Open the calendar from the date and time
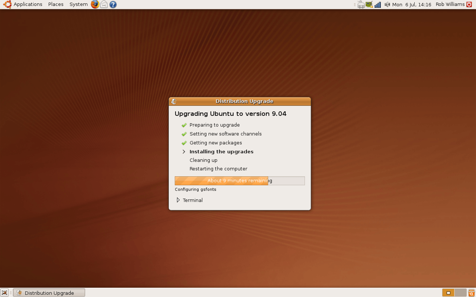 (412, 4)
